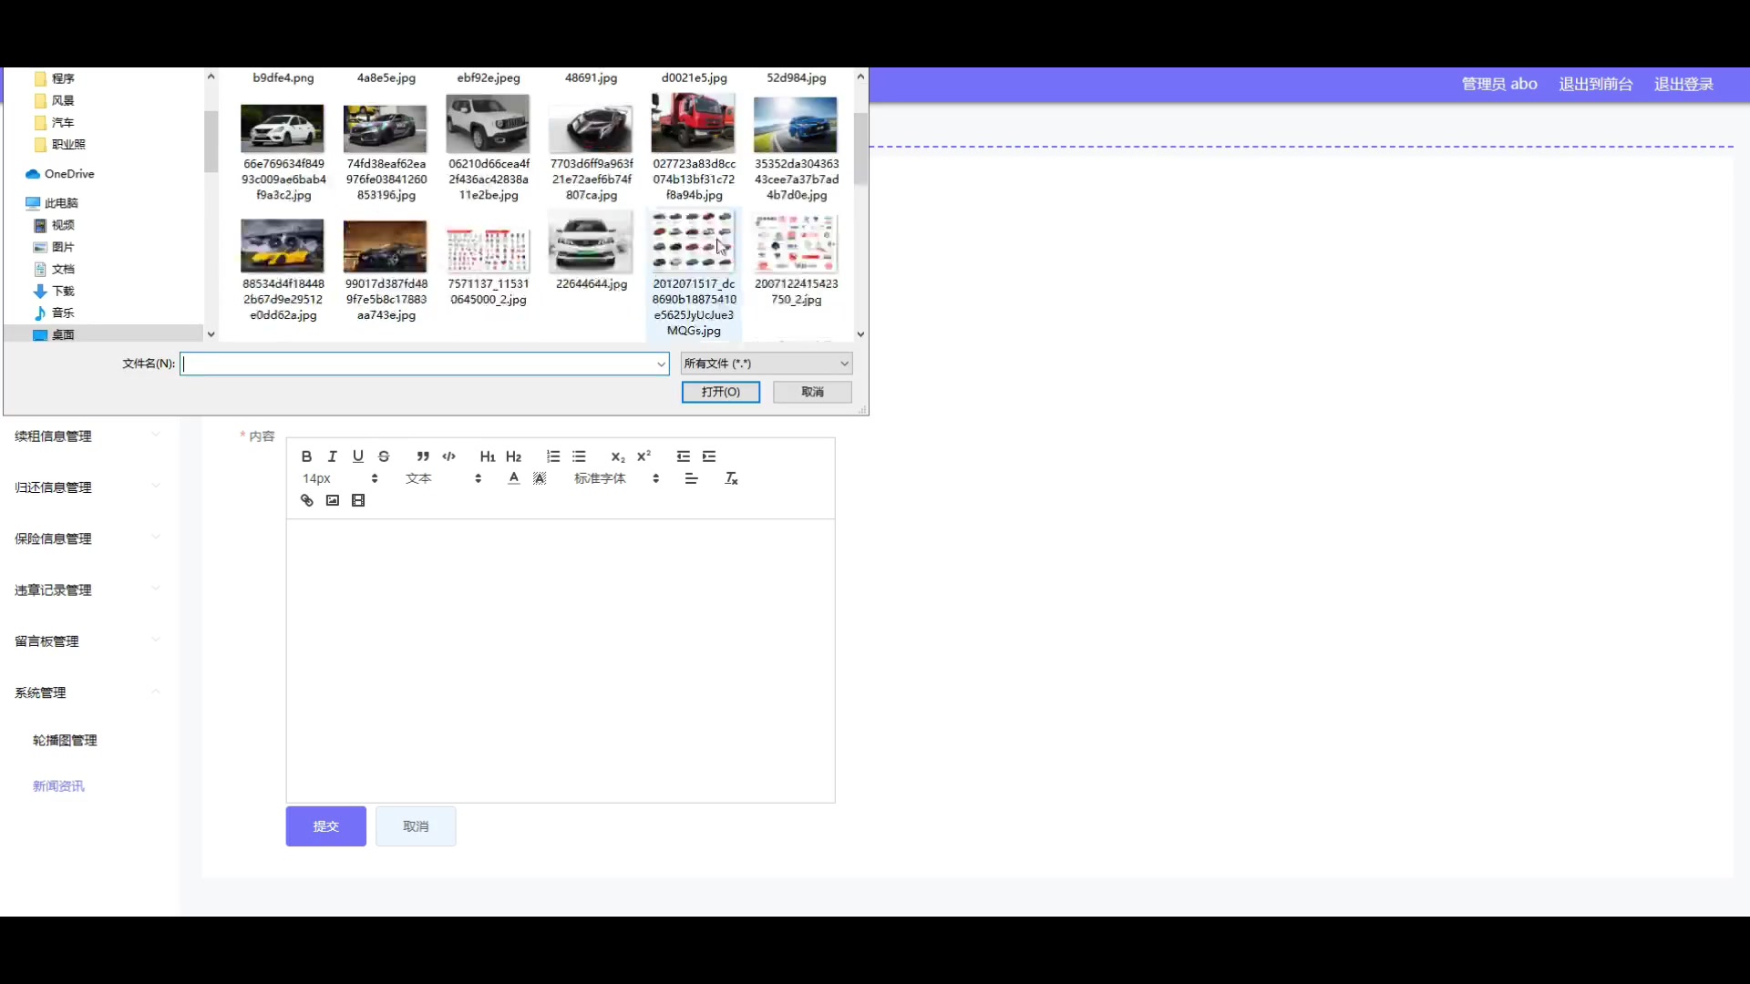Toggle superscript formatting
Viewport: 1750px width, 984px height.
[x=643, y=456]
